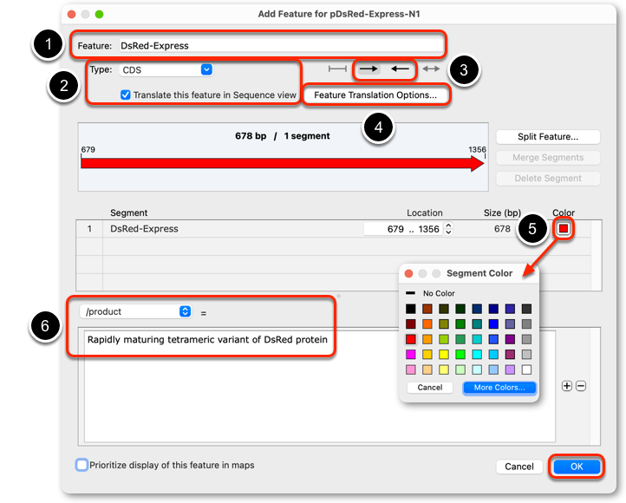Close the Segment Color popup
The height and width of the screenshot is (503, 626).
[x=408, y=273]
